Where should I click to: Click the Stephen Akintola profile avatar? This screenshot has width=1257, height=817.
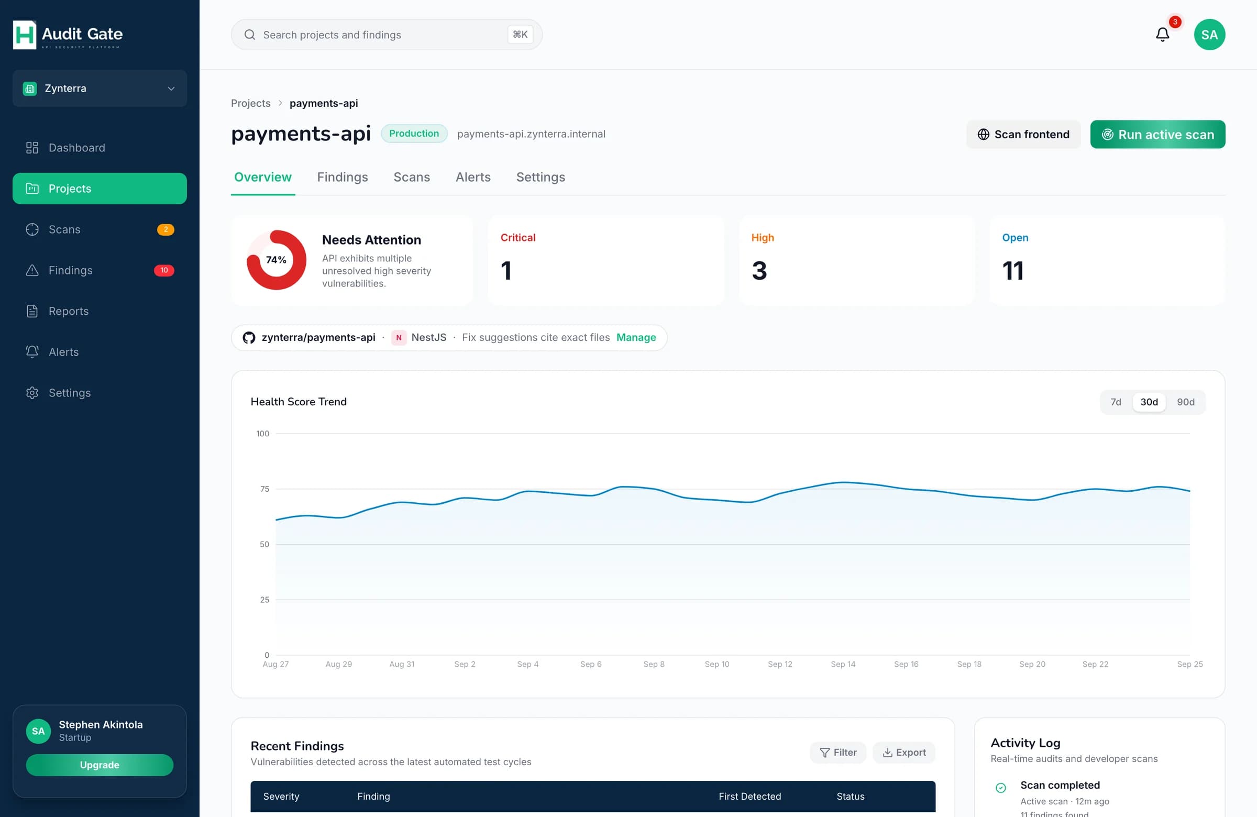(38, 731)
